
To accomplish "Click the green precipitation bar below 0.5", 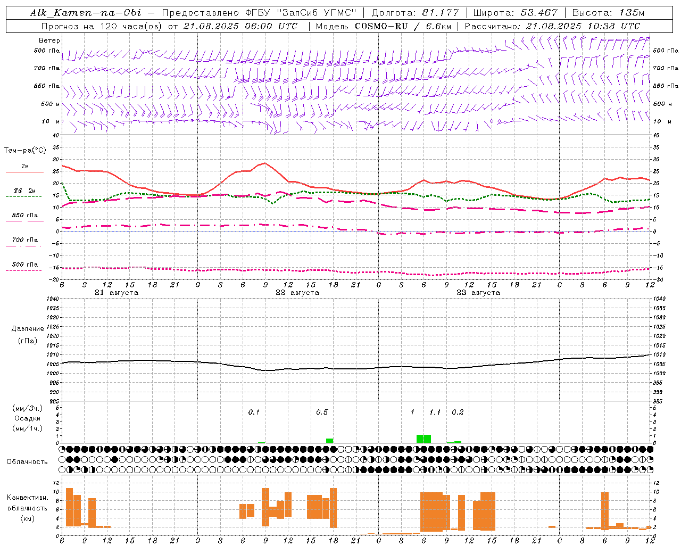I will pyautogui.click(x=330, y=441).
